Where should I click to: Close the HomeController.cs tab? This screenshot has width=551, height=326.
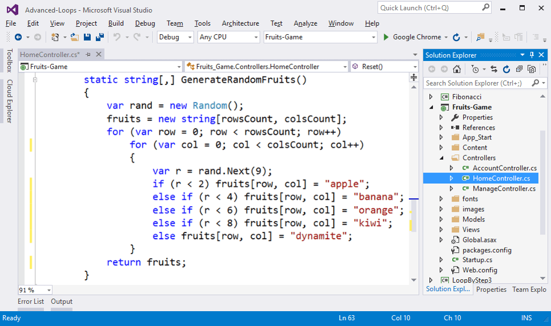click(99, 54)
